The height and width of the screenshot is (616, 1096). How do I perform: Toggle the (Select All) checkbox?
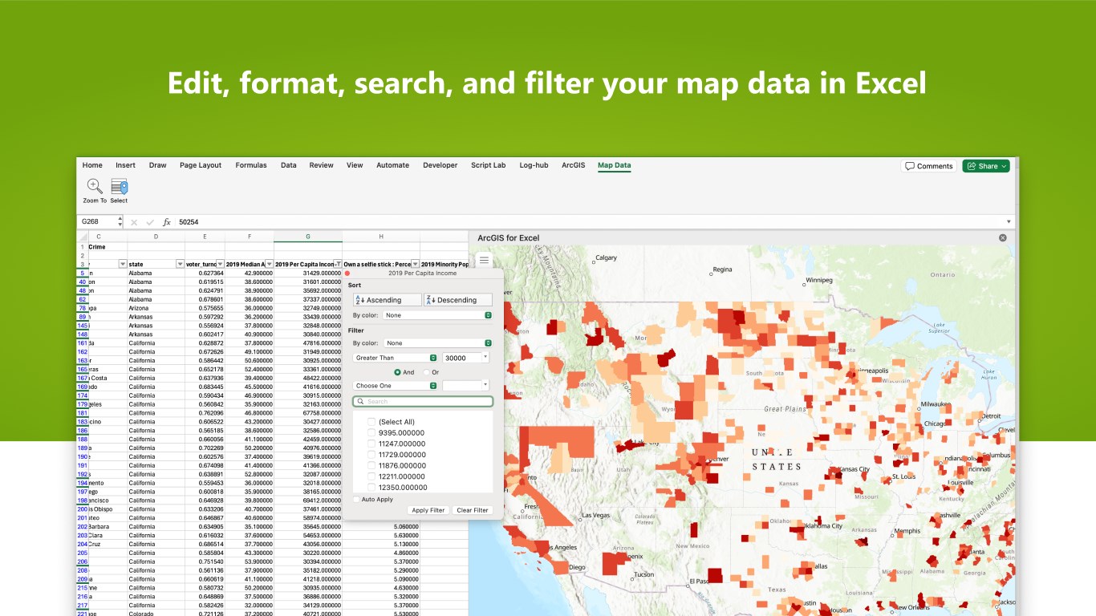(x=371, y=422)
